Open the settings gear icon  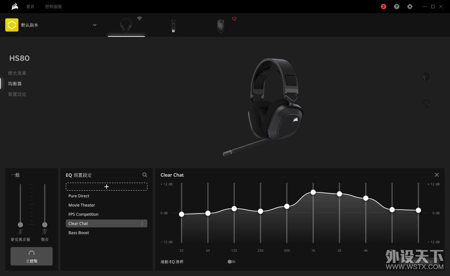[410, 7]
